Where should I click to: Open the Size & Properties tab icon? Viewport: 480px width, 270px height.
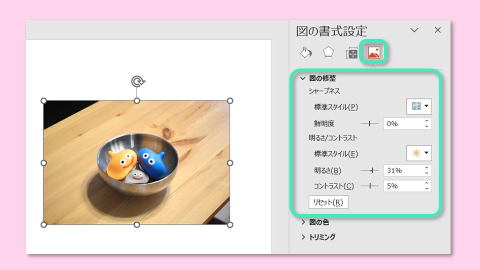(351, 53)
